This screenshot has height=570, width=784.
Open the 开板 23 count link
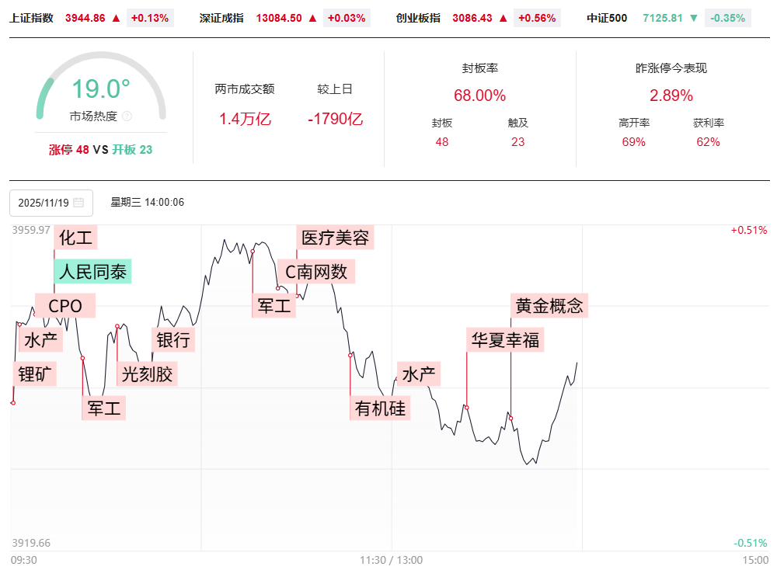coord(132,150)
